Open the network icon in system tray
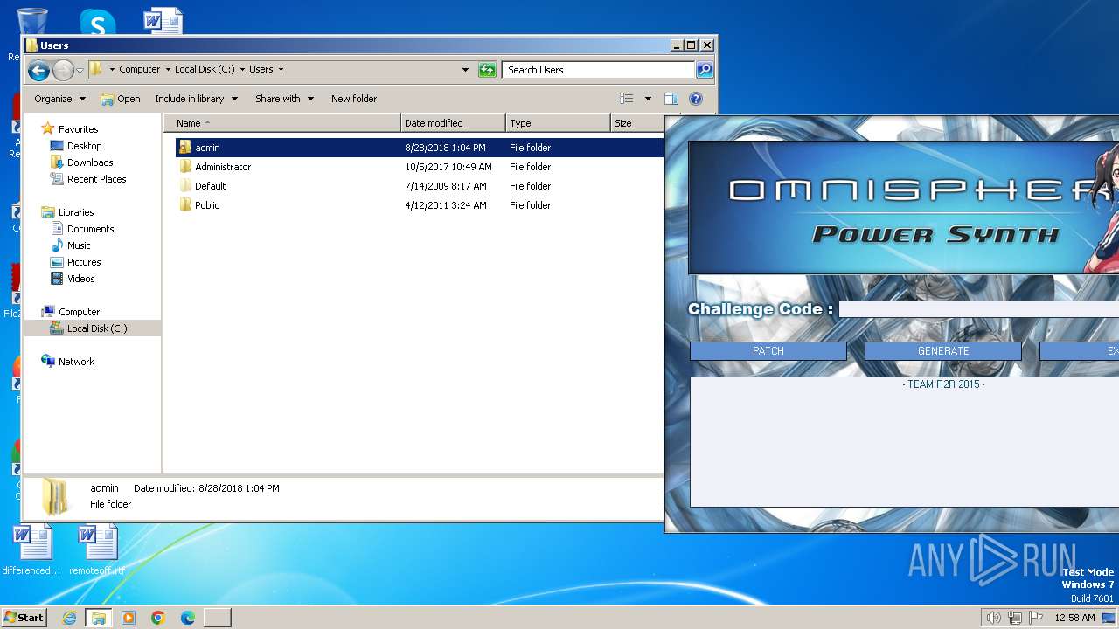 (x=1015, y=618)
